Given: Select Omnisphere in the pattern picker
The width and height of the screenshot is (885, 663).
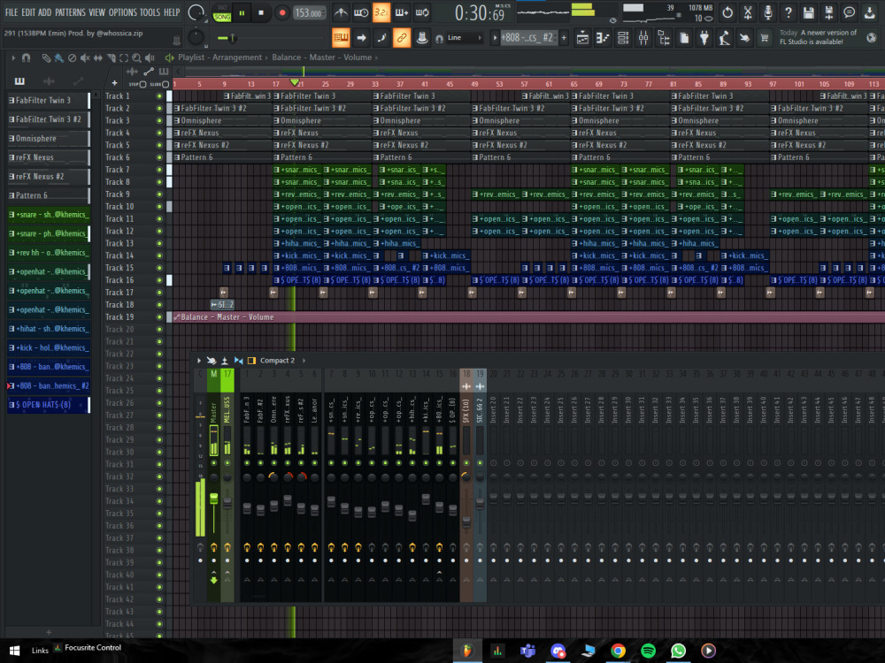Looking at the screenshot, I should click(x=49, y=138).
